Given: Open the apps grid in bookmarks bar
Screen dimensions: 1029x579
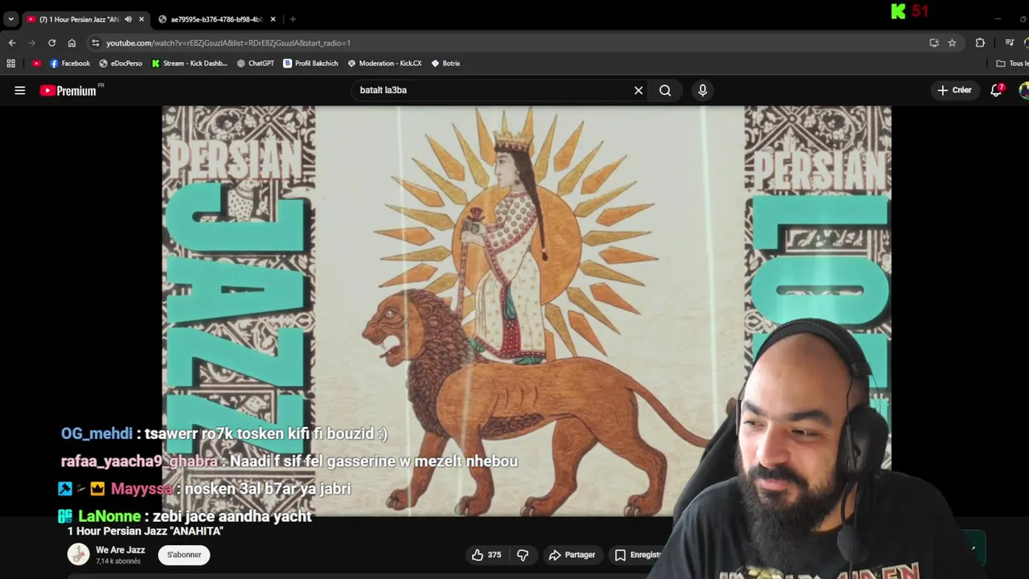Looking at the screenshot, I should 11,63.
